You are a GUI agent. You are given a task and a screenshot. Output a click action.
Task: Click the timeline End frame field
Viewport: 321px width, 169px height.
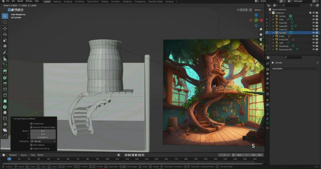coord(257,155)
